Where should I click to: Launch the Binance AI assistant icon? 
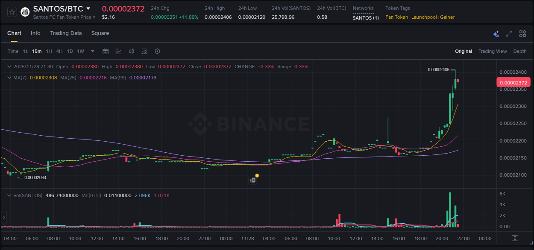(495, 34)
